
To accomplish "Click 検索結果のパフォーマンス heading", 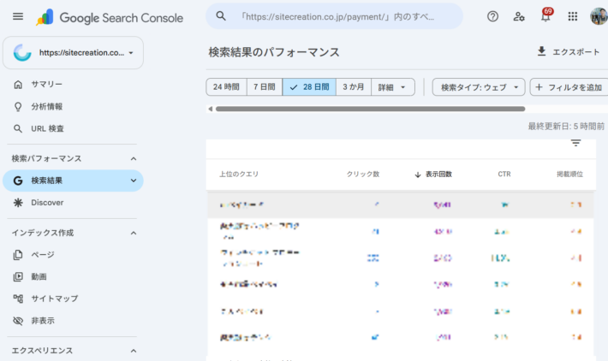I will click(274, 52).
